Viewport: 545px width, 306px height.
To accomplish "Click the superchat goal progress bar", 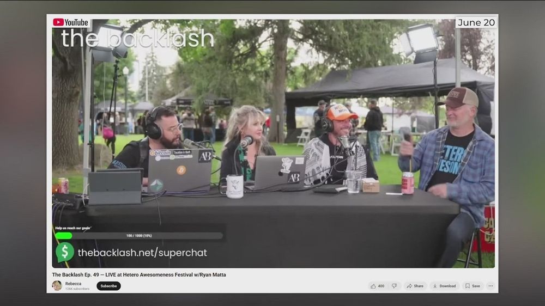I will coord(139,236).
